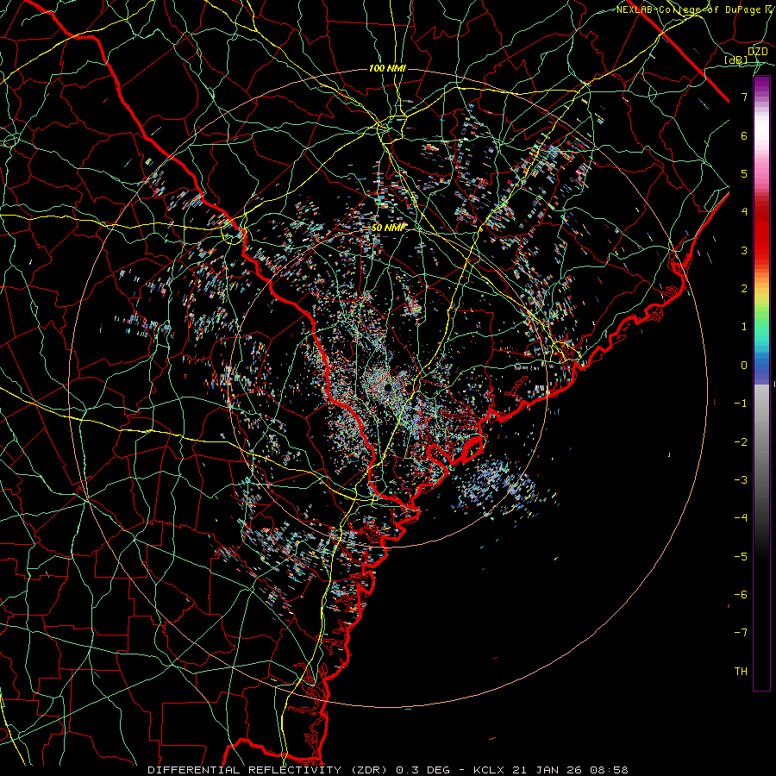Click the -3 value on the dB scale
The image size is (776, 776).
pos(741,480)
